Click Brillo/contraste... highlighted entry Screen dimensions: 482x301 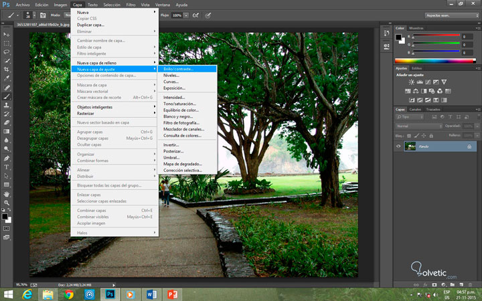tap(187, 69)
